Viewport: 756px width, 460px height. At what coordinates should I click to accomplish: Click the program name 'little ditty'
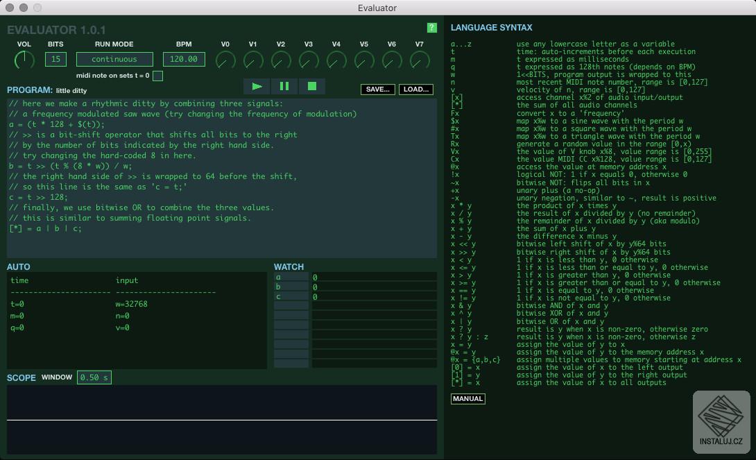coord(71,91)
